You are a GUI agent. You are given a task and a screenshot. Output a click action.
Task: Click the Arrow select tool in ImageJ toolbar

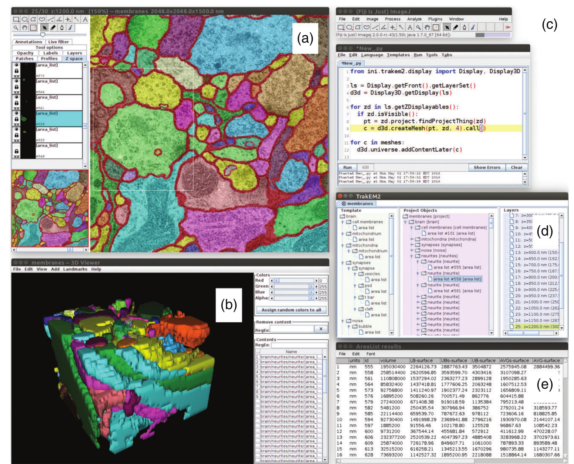click(447, 27)
